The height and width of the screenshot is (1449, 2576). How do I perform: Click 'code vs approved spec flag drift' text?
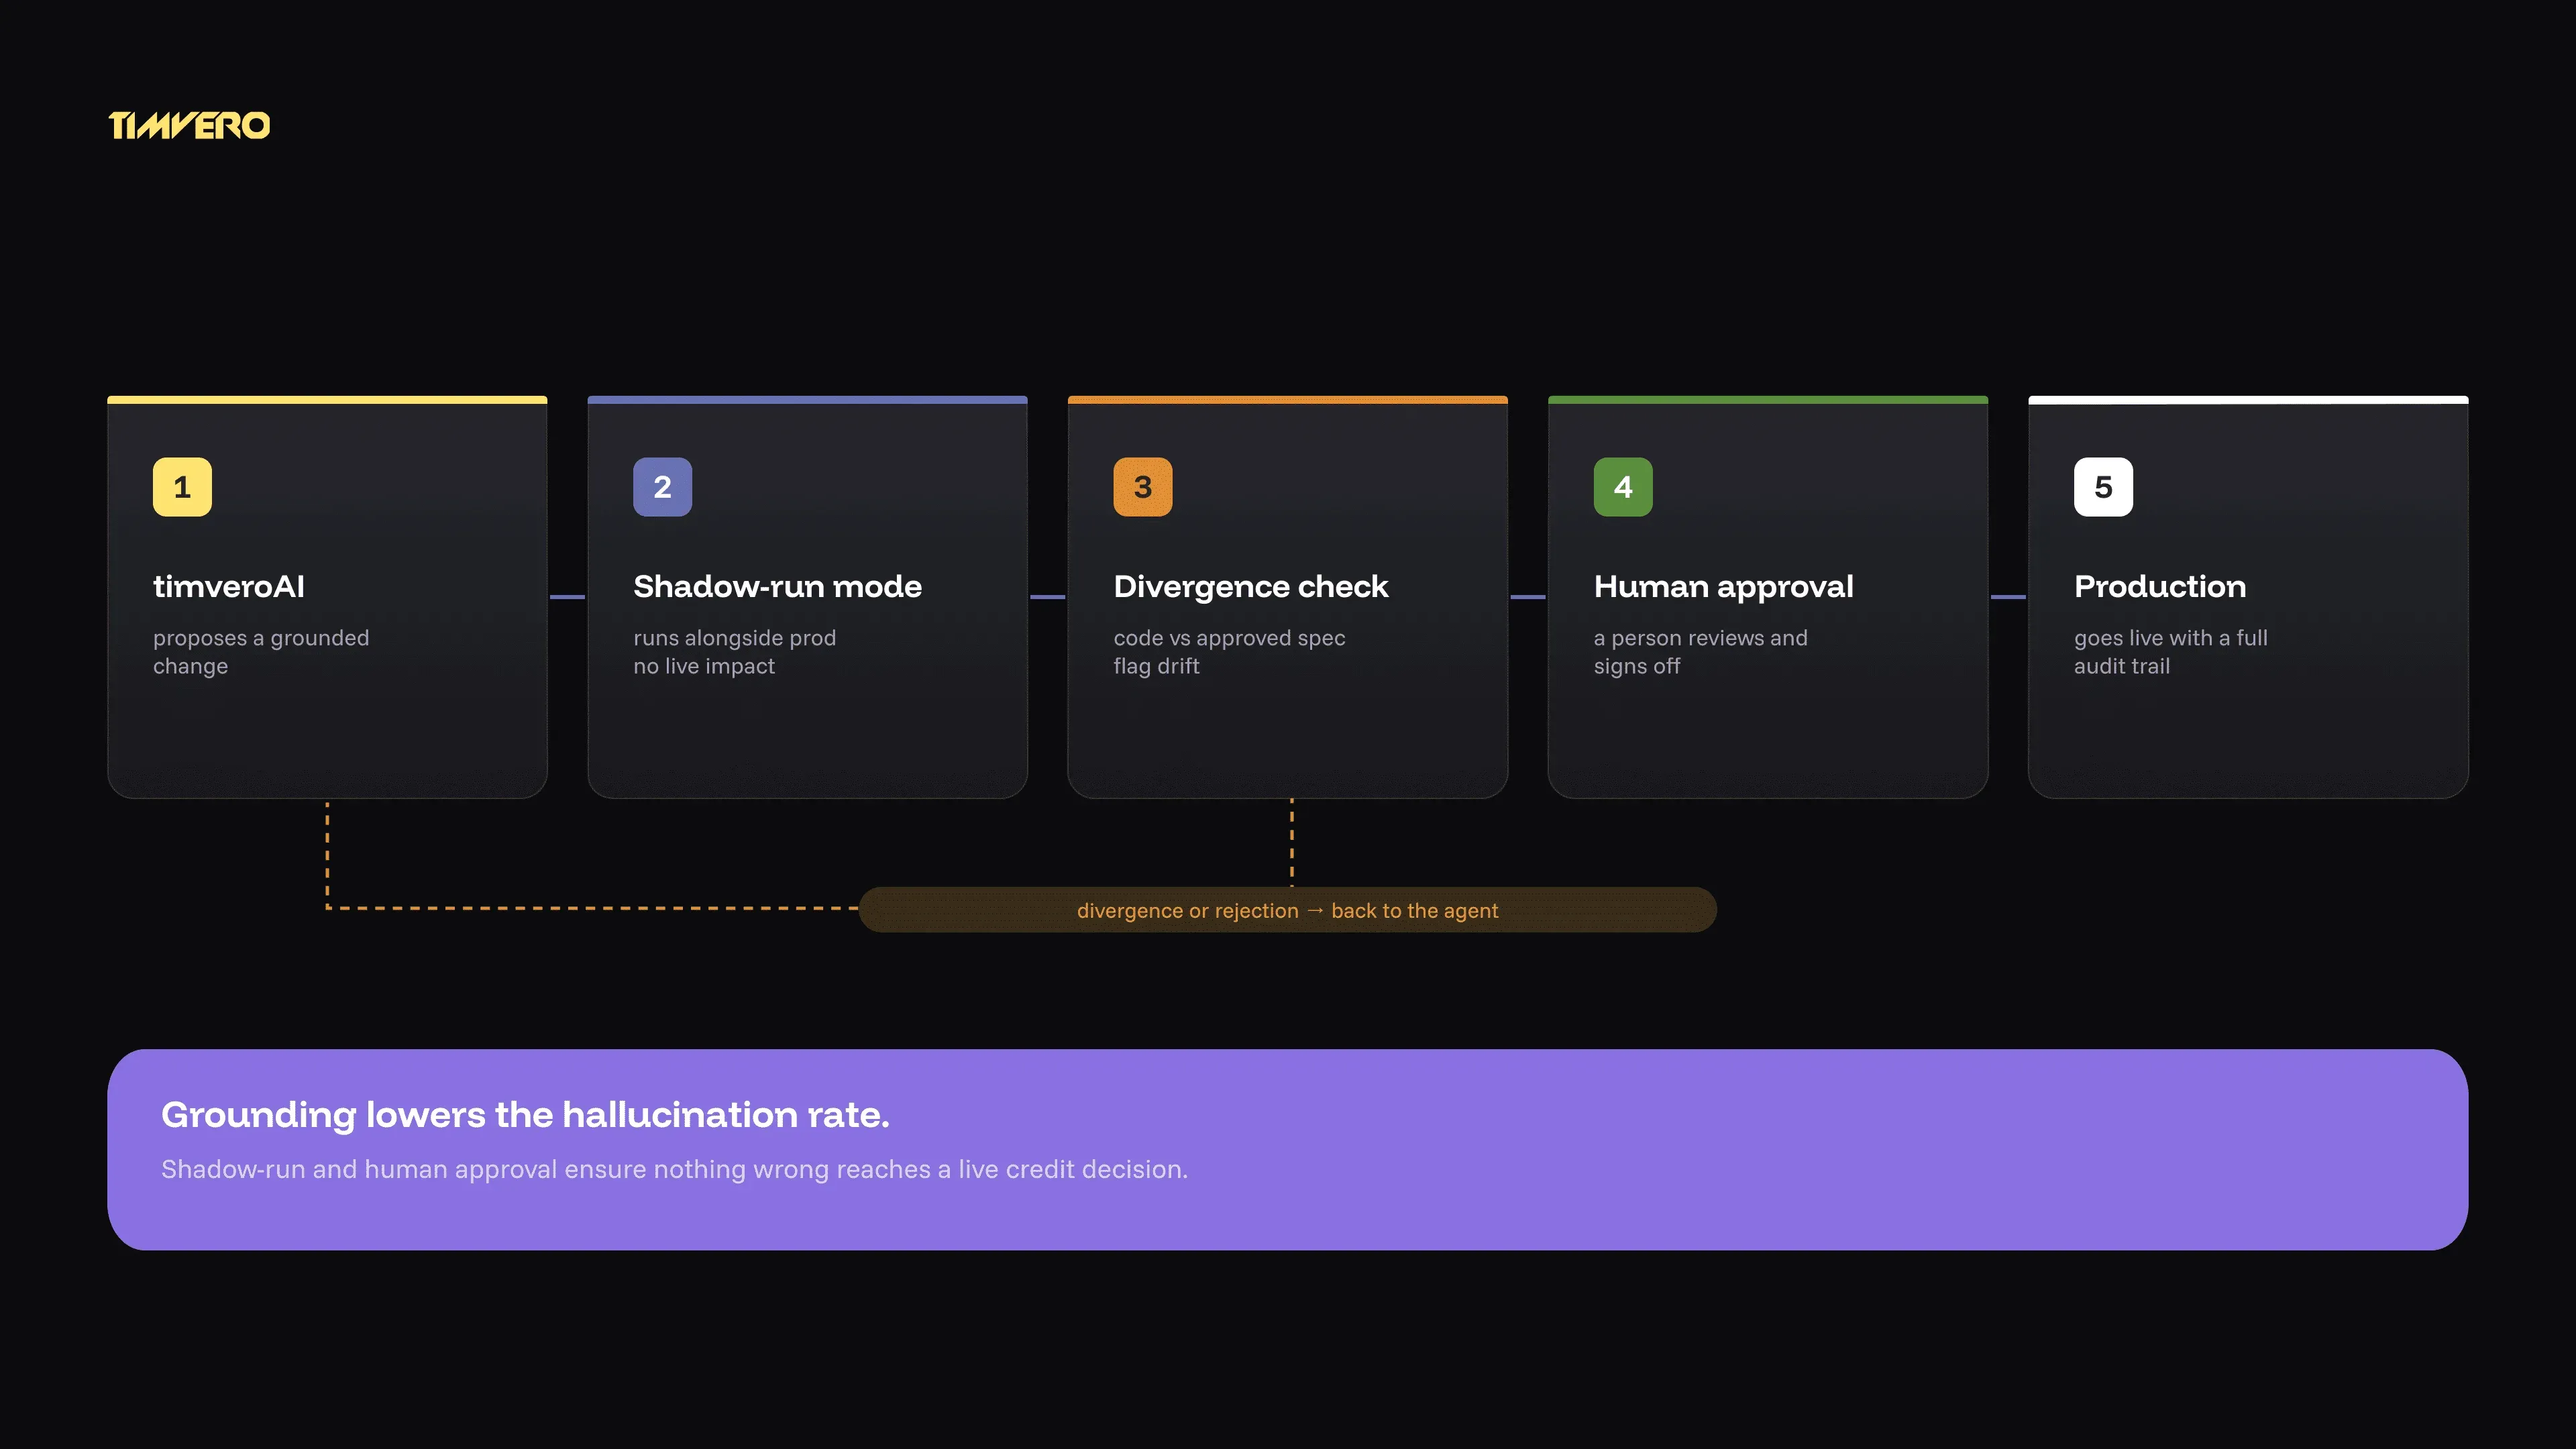coord(1229,652)
